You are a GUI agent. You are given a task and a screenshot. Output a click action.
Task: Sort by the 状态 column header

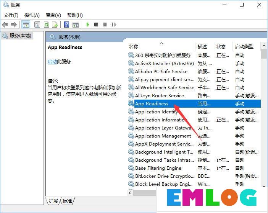(x=221, y=47)
